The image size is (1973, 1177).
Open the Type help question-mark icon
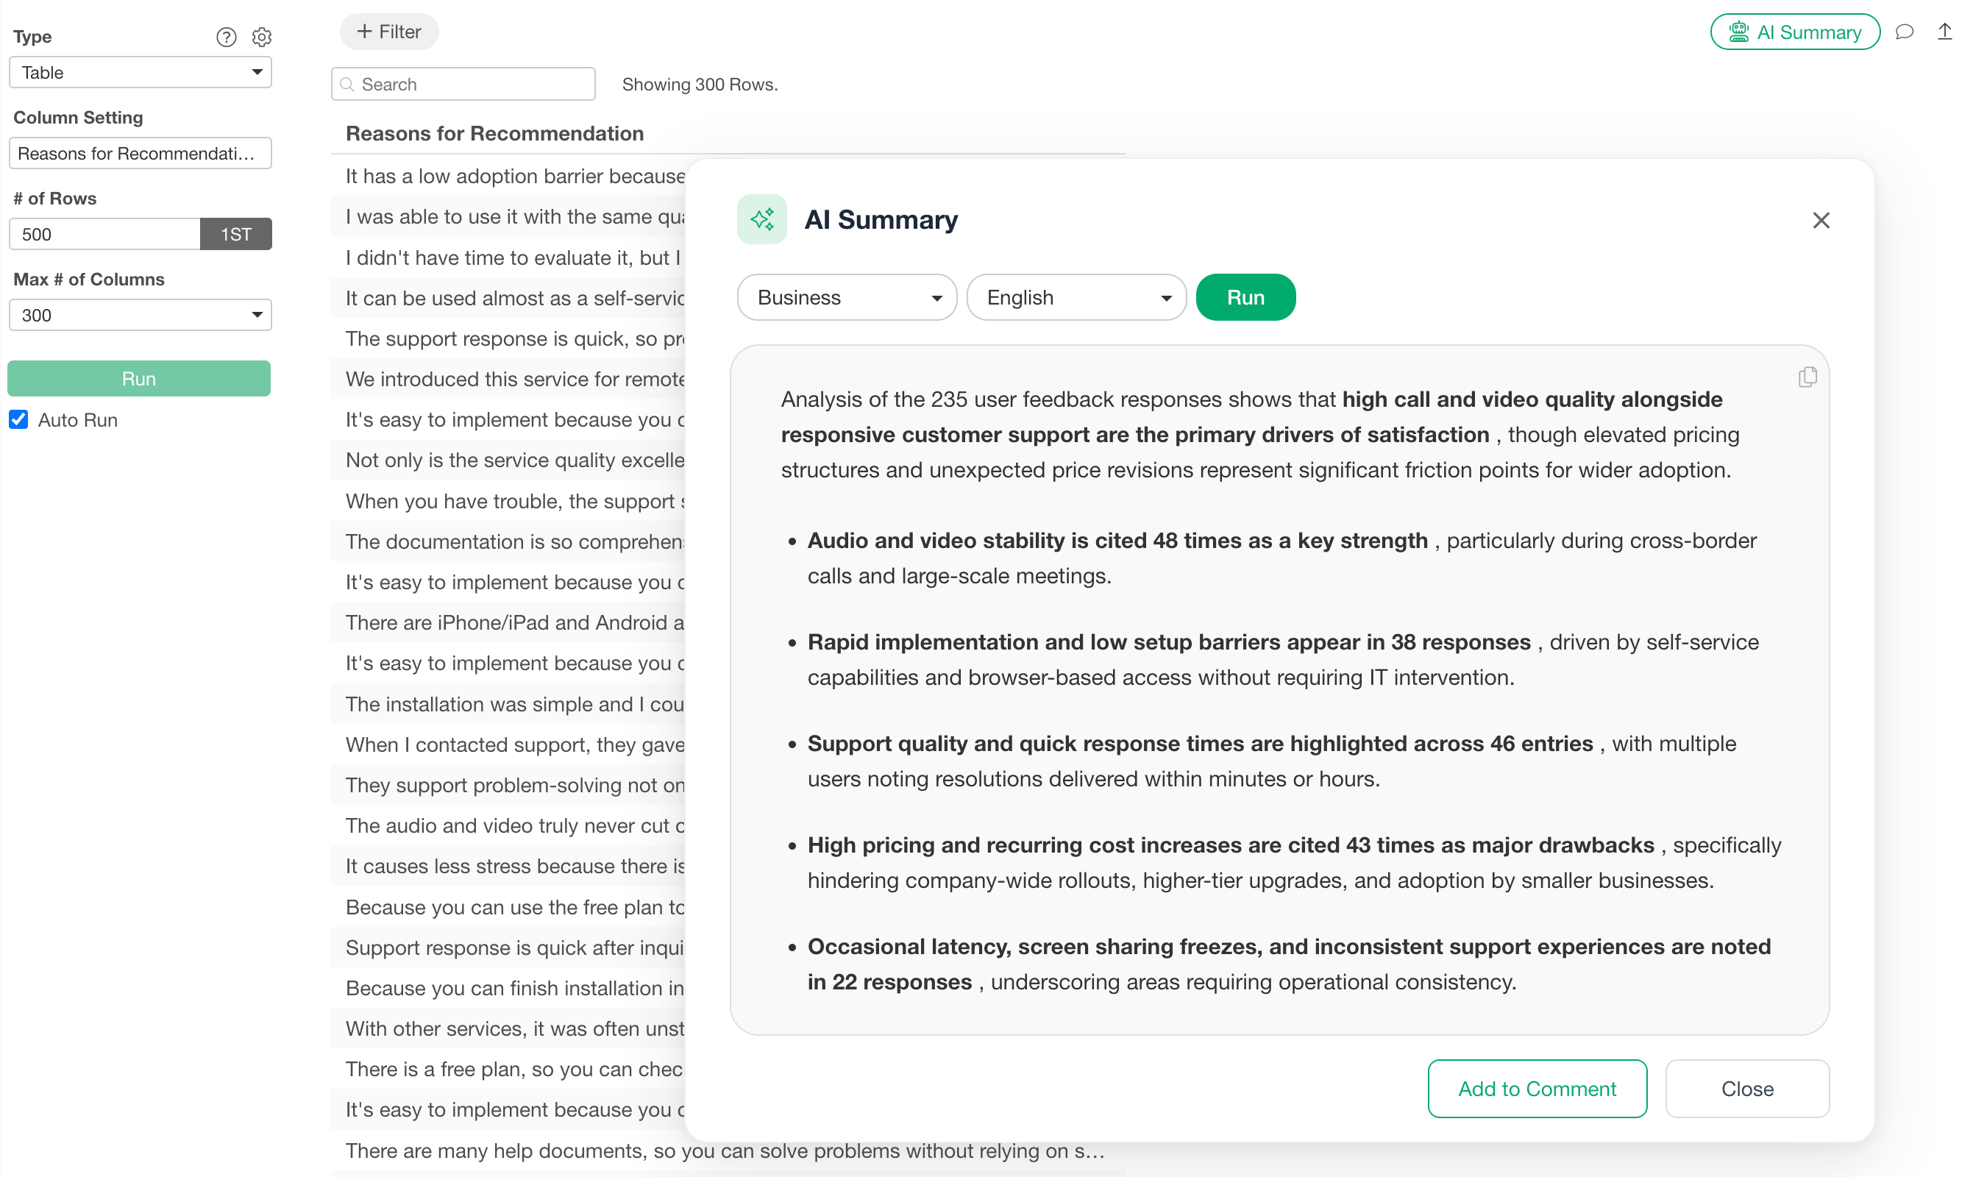click(x=226, y=37)
